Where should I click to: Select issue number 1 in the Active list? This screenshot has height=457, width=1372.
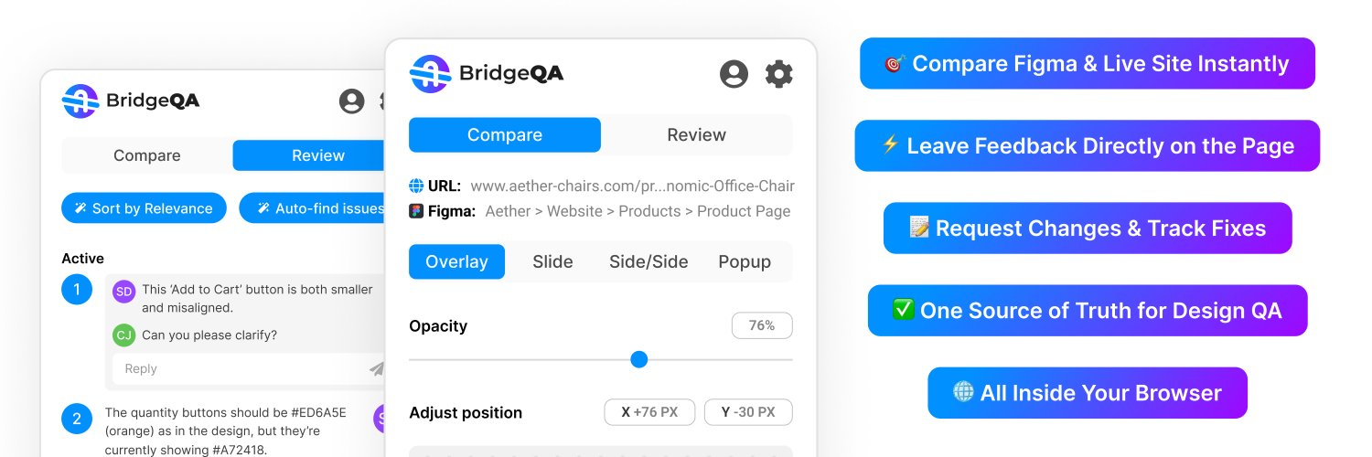pyautogui.click(x=77, y=290)
